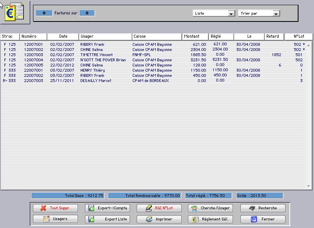
Task: Click the Imprimer button label
Action: [164, 219]
